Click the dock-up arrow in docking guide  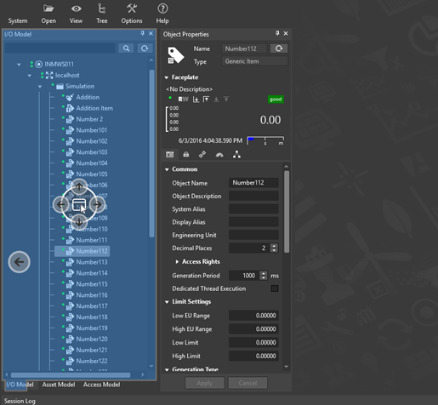[79, 186]
